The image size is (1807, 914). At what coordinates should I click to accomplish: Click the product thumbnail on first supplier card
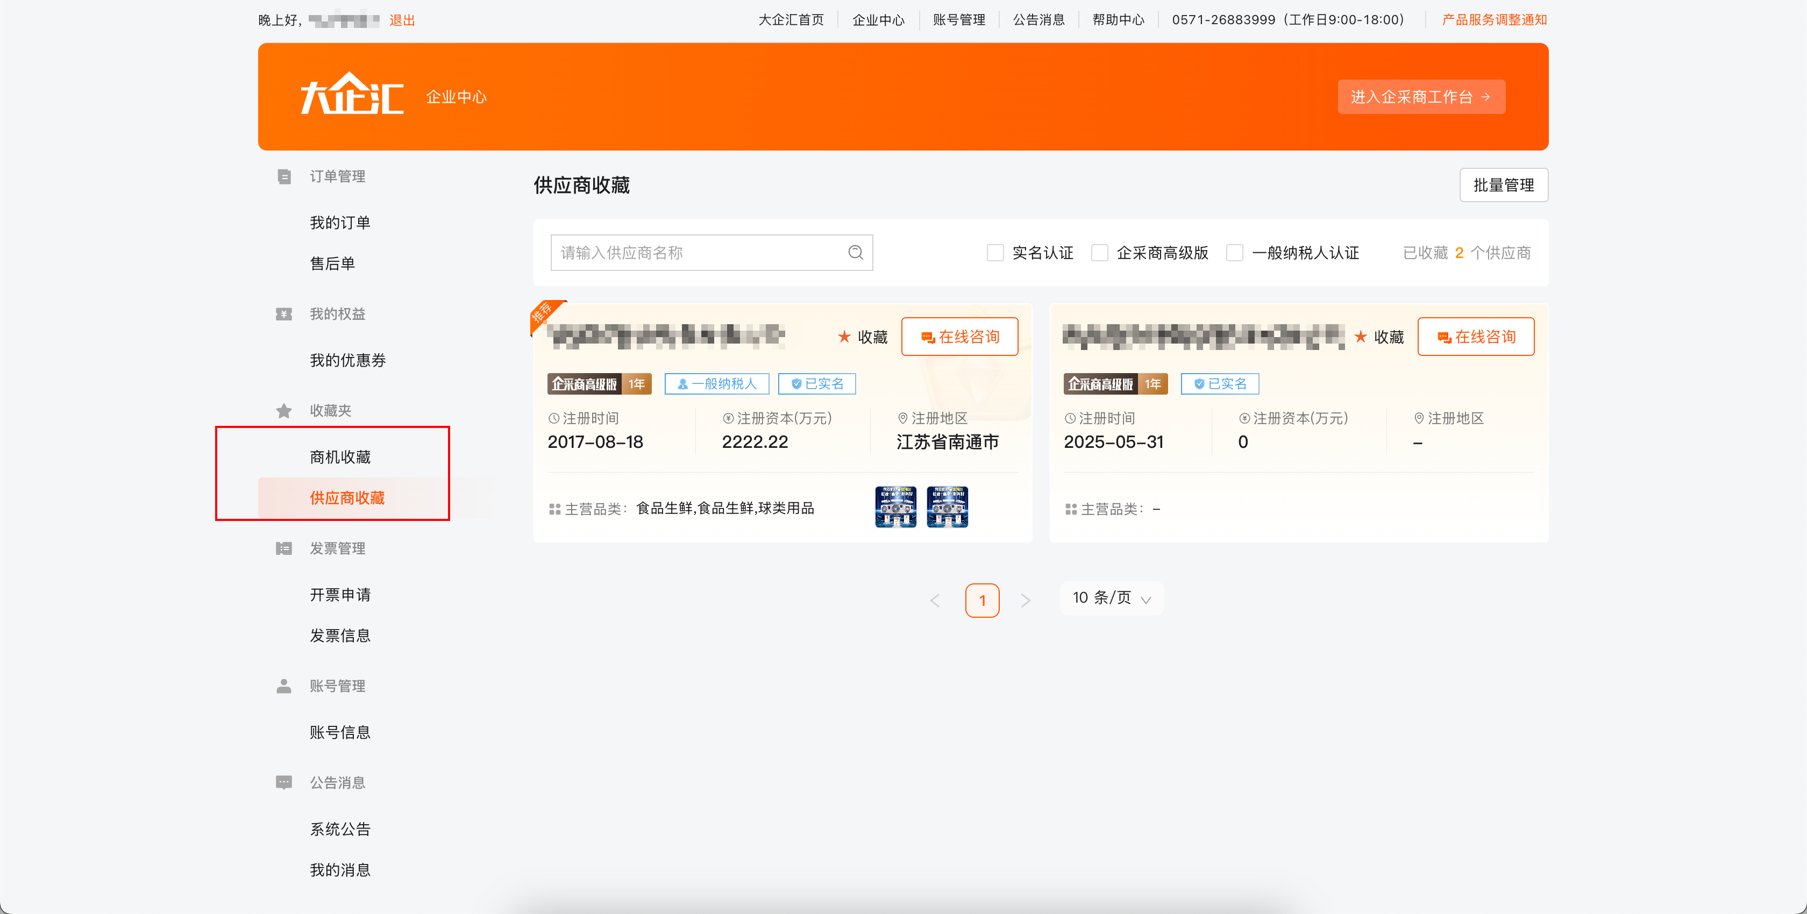tap(895, 506)
